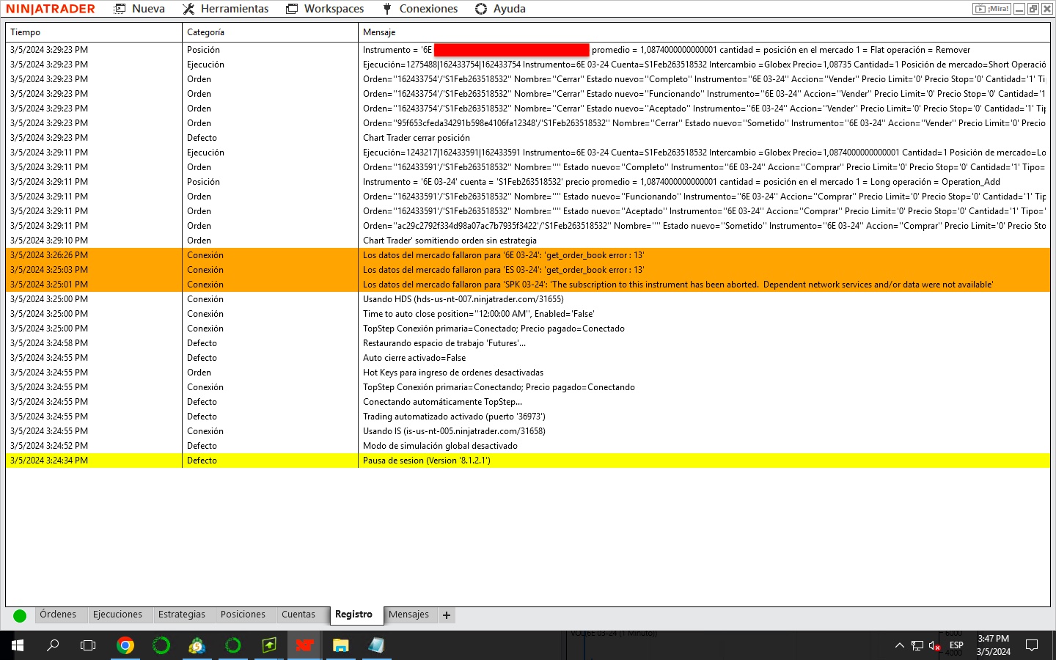Open network status tray icon

(x=917, y=645)
